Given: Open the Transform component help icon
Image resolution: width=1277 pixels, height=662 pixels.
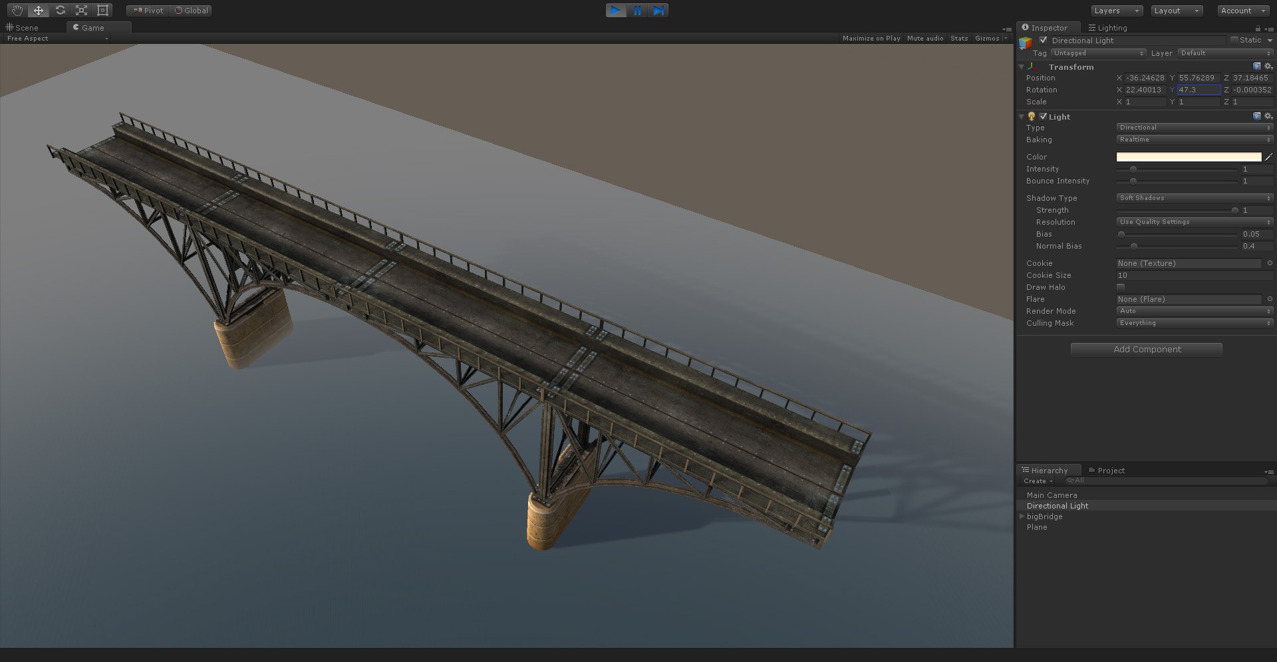Looking at the screenshot, I should [x=1256, y=66].
